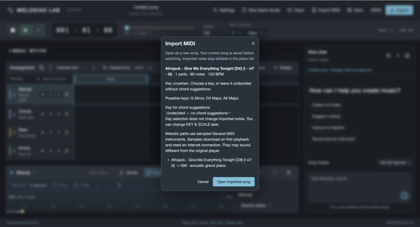Click the 'Open as a new song' description
The height and width of the screenshot is (227, 420).
click(209, 56)
